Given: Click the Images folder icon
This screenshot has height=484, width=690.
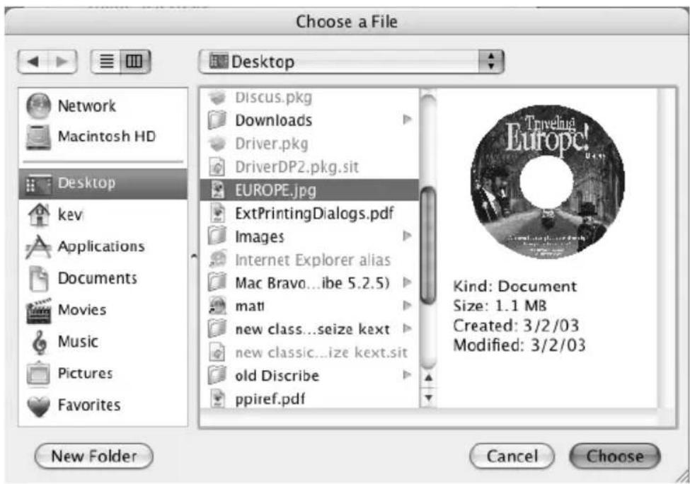Looking at the screenshot, I should coord(217,236).
